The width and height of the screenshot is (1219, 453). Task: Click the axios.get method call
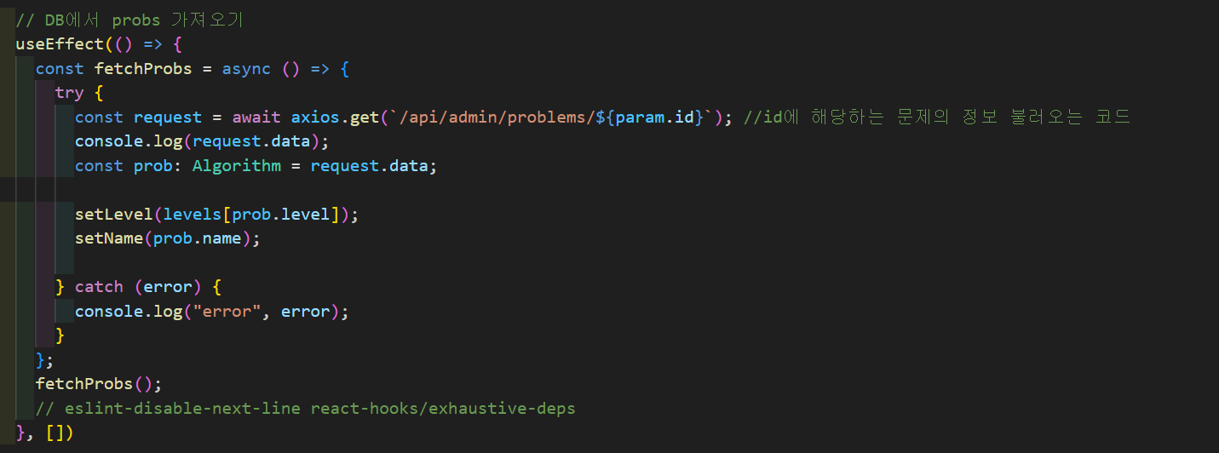tap(335, 117)
